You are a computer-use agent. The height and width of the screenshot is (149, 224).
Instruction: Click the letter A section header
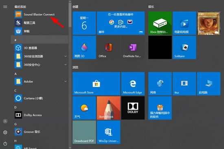coord(15,74)
